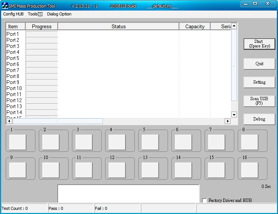Viewport: 278px width, 214px height.
Task: Select the Port 9 row
Action: pyautogui.click(x=118, y=82)
